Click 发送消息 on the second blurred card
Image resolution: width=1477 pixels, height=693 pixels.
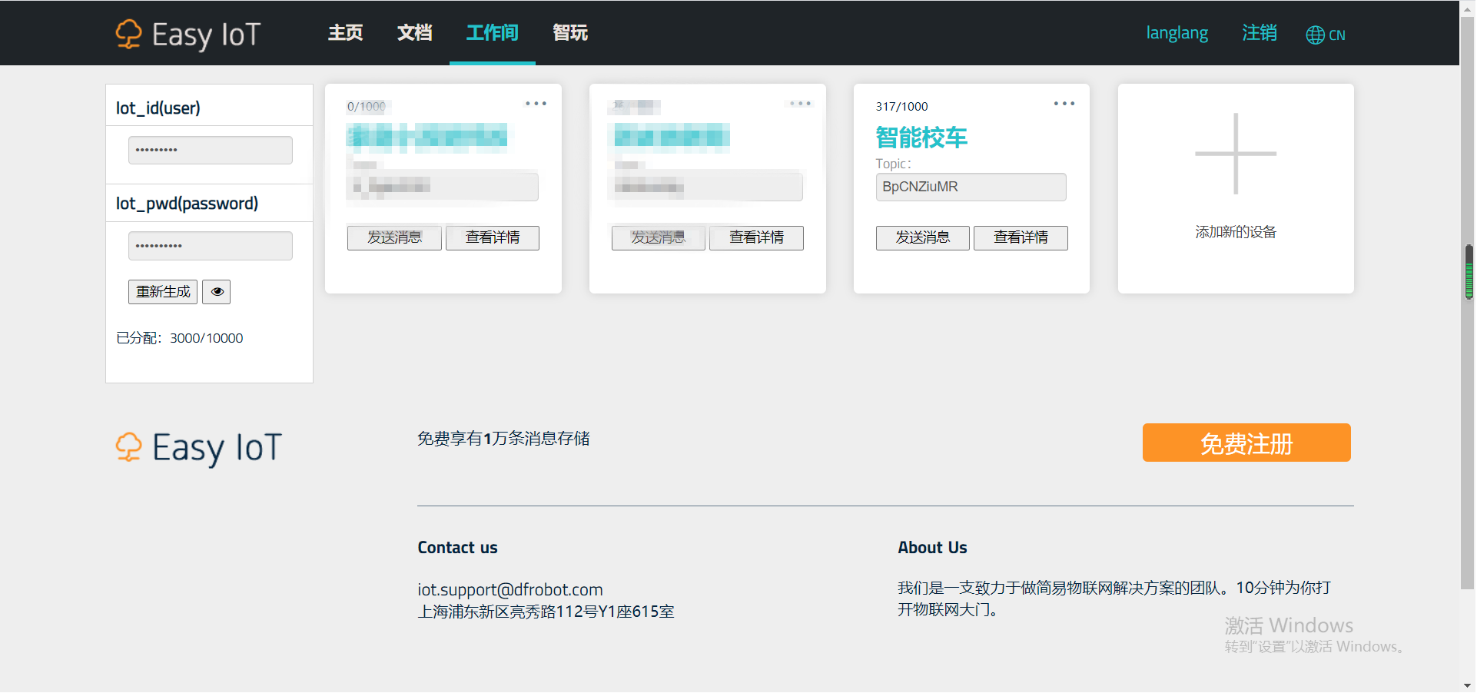(x=659, y=237)
